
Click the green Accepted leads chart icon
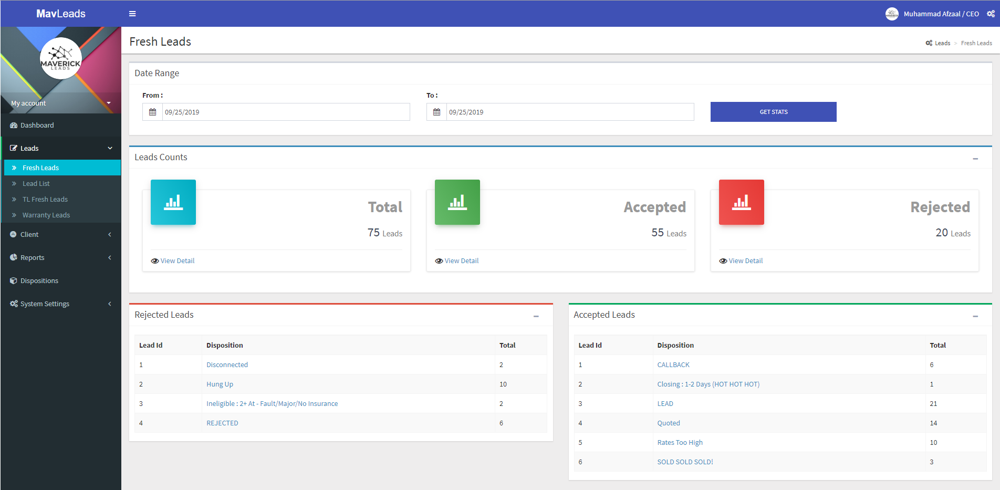tap(457, 202)
